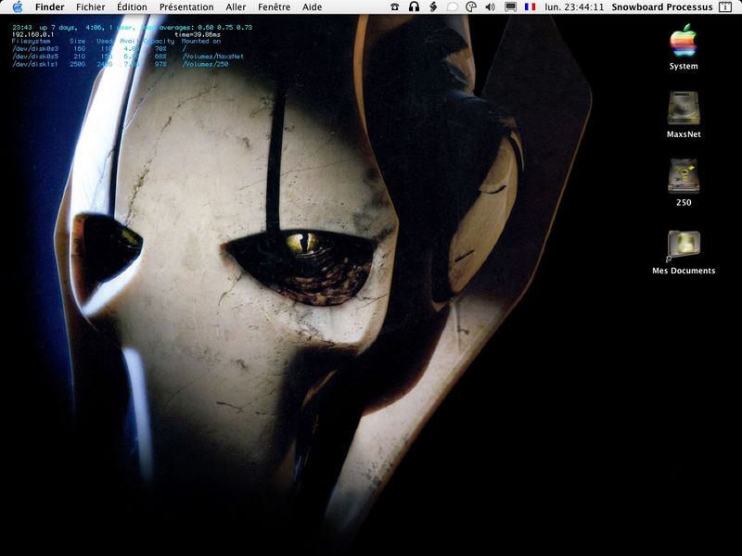Open the Présentation menu
This screenshot has width=742, height=556.
186,7
